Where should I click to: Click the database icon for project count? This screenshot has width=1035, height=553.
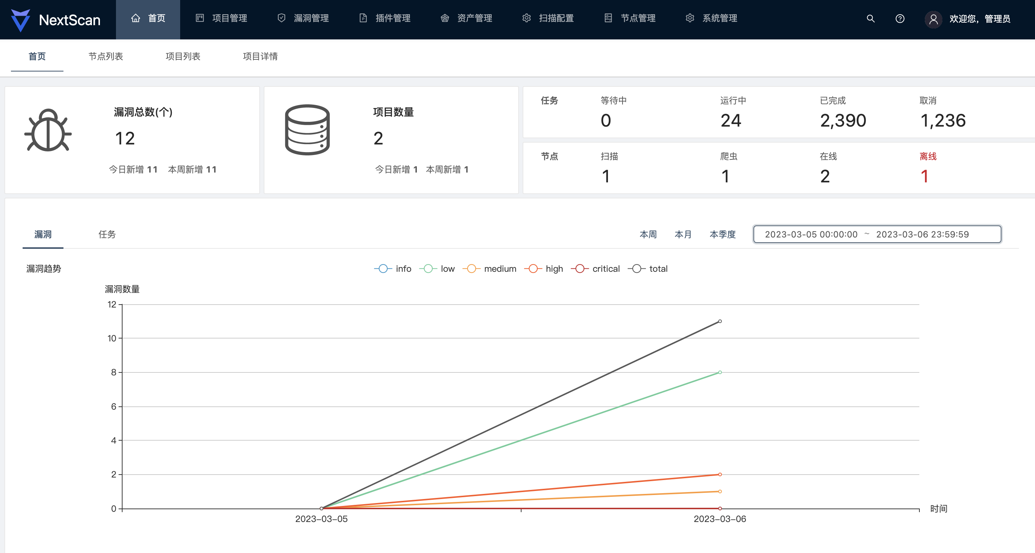(307, 130)
